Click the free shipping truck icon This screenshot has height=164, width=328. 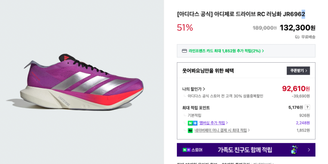pyautogui.click(x=297, y=37)
